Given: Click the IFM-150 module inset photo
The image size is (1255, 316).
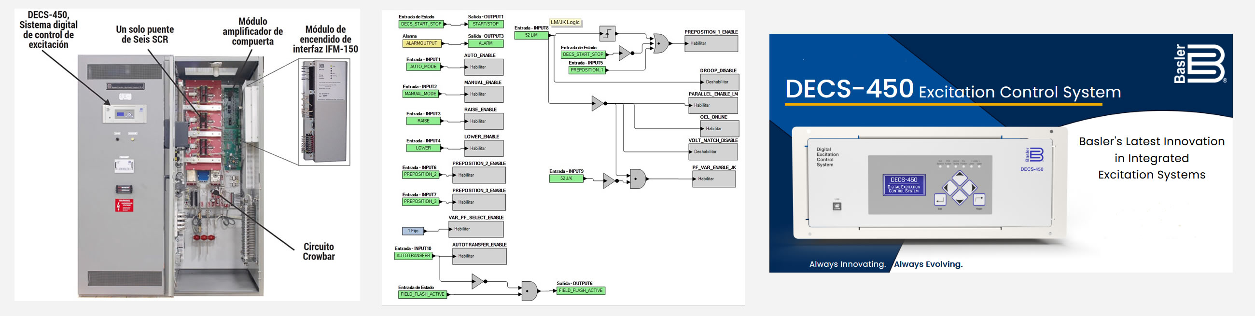Looking at the screenshot, I should point(324,111).
